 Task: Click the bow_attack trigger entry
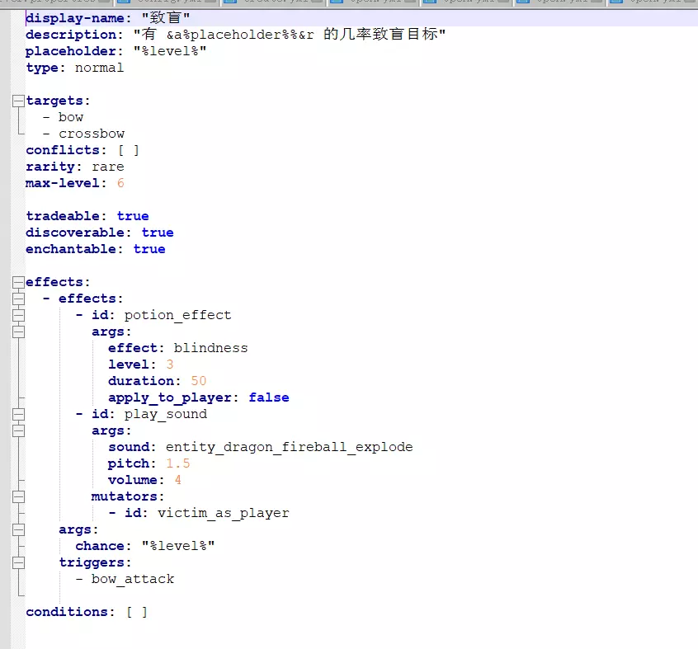pyautogui.click(x=133, y=579)
